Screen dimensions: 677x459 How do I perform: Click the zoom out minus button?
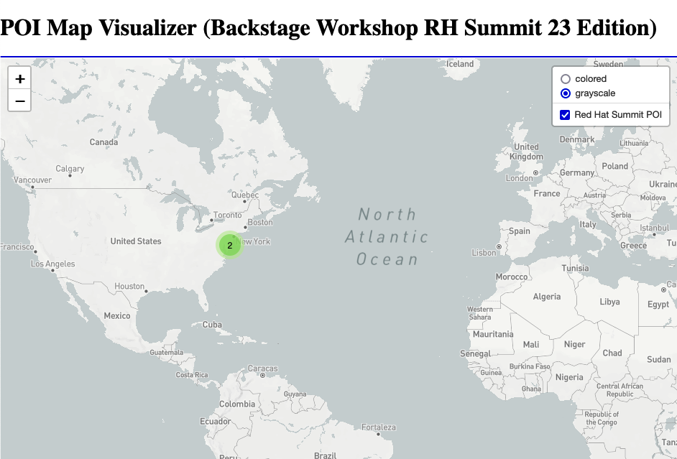tap(20, 101)
